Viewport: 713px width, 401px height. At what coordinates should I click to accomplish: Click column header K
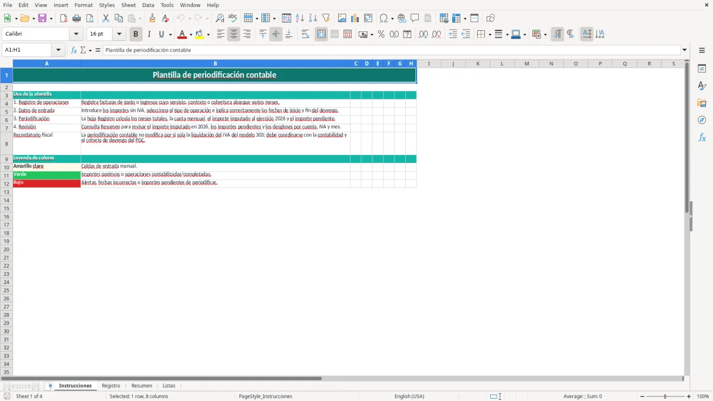[x=478, y=64]
